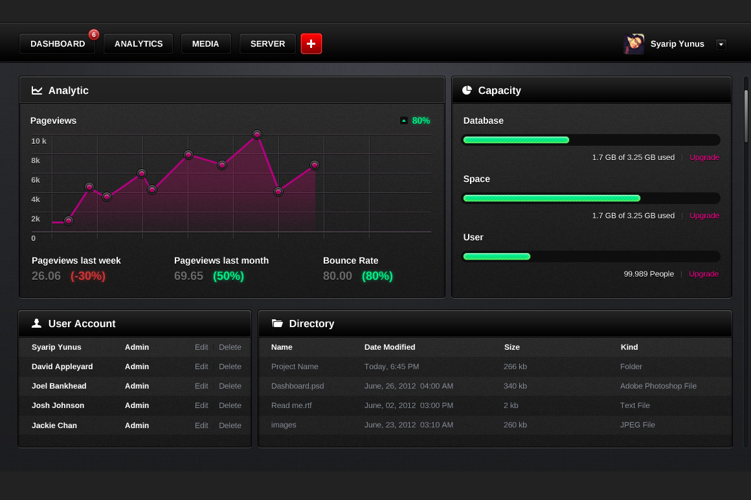Click Upgrade link under Database
The image size is (751, 500).
tap(704, 157)
